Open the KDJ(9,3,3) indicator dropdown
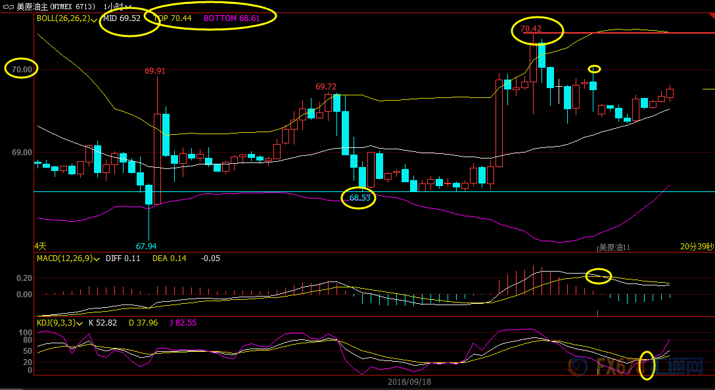 click(x=80, y=323)
